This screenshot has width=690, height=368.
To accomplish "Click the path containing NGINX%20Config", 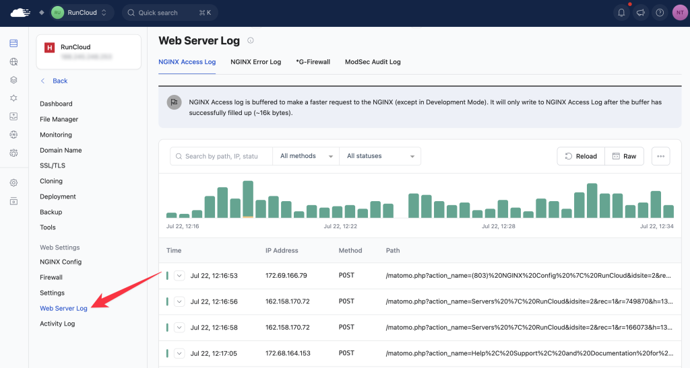I will (528, 276).
